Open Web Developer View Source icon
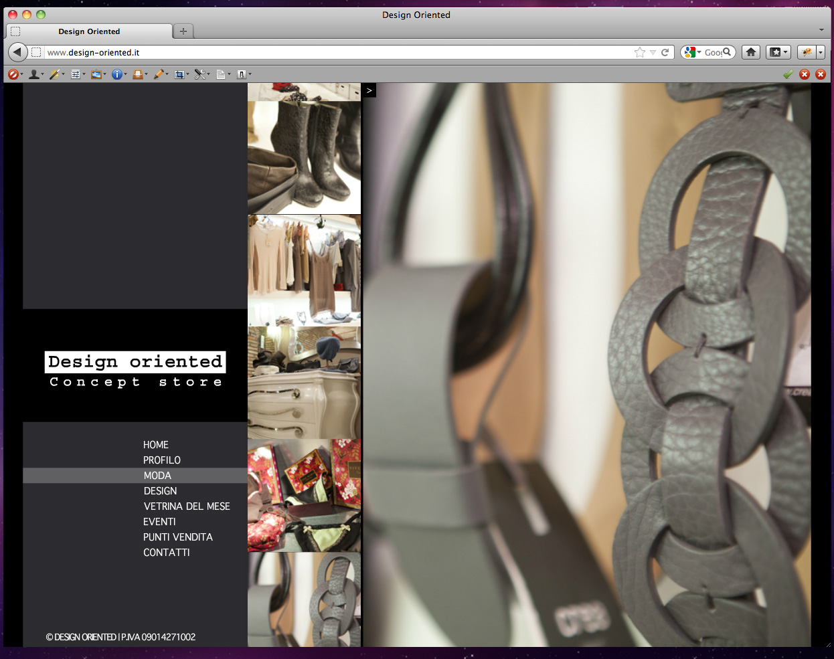Screen dimensions: 834x659 click(220, 74)
